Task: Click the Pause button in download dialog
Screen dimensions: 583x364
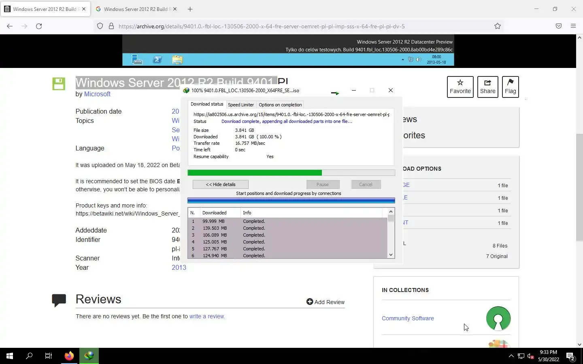Action: [x=323, y=184]
